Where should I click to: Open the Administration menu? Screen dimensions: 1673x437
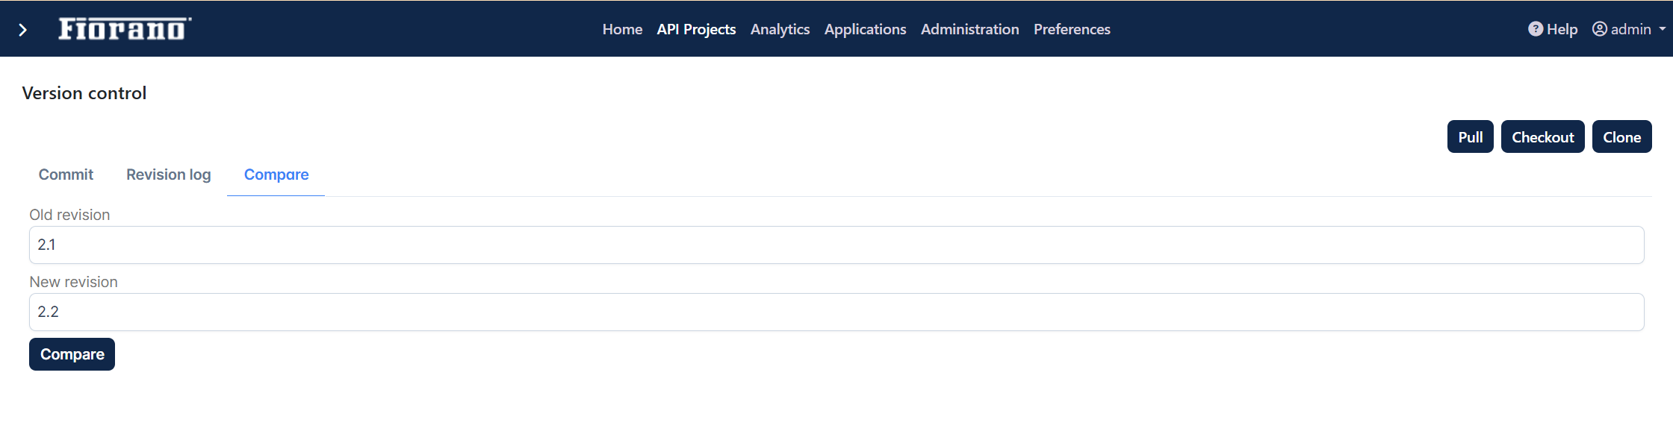tap(969, 29)
